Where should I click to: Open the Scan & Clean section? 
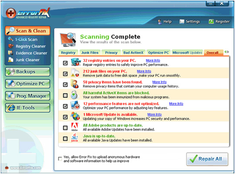coord(28,31)
